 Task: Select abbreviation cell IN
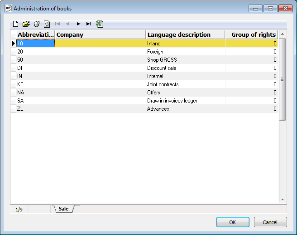point(36,76)
